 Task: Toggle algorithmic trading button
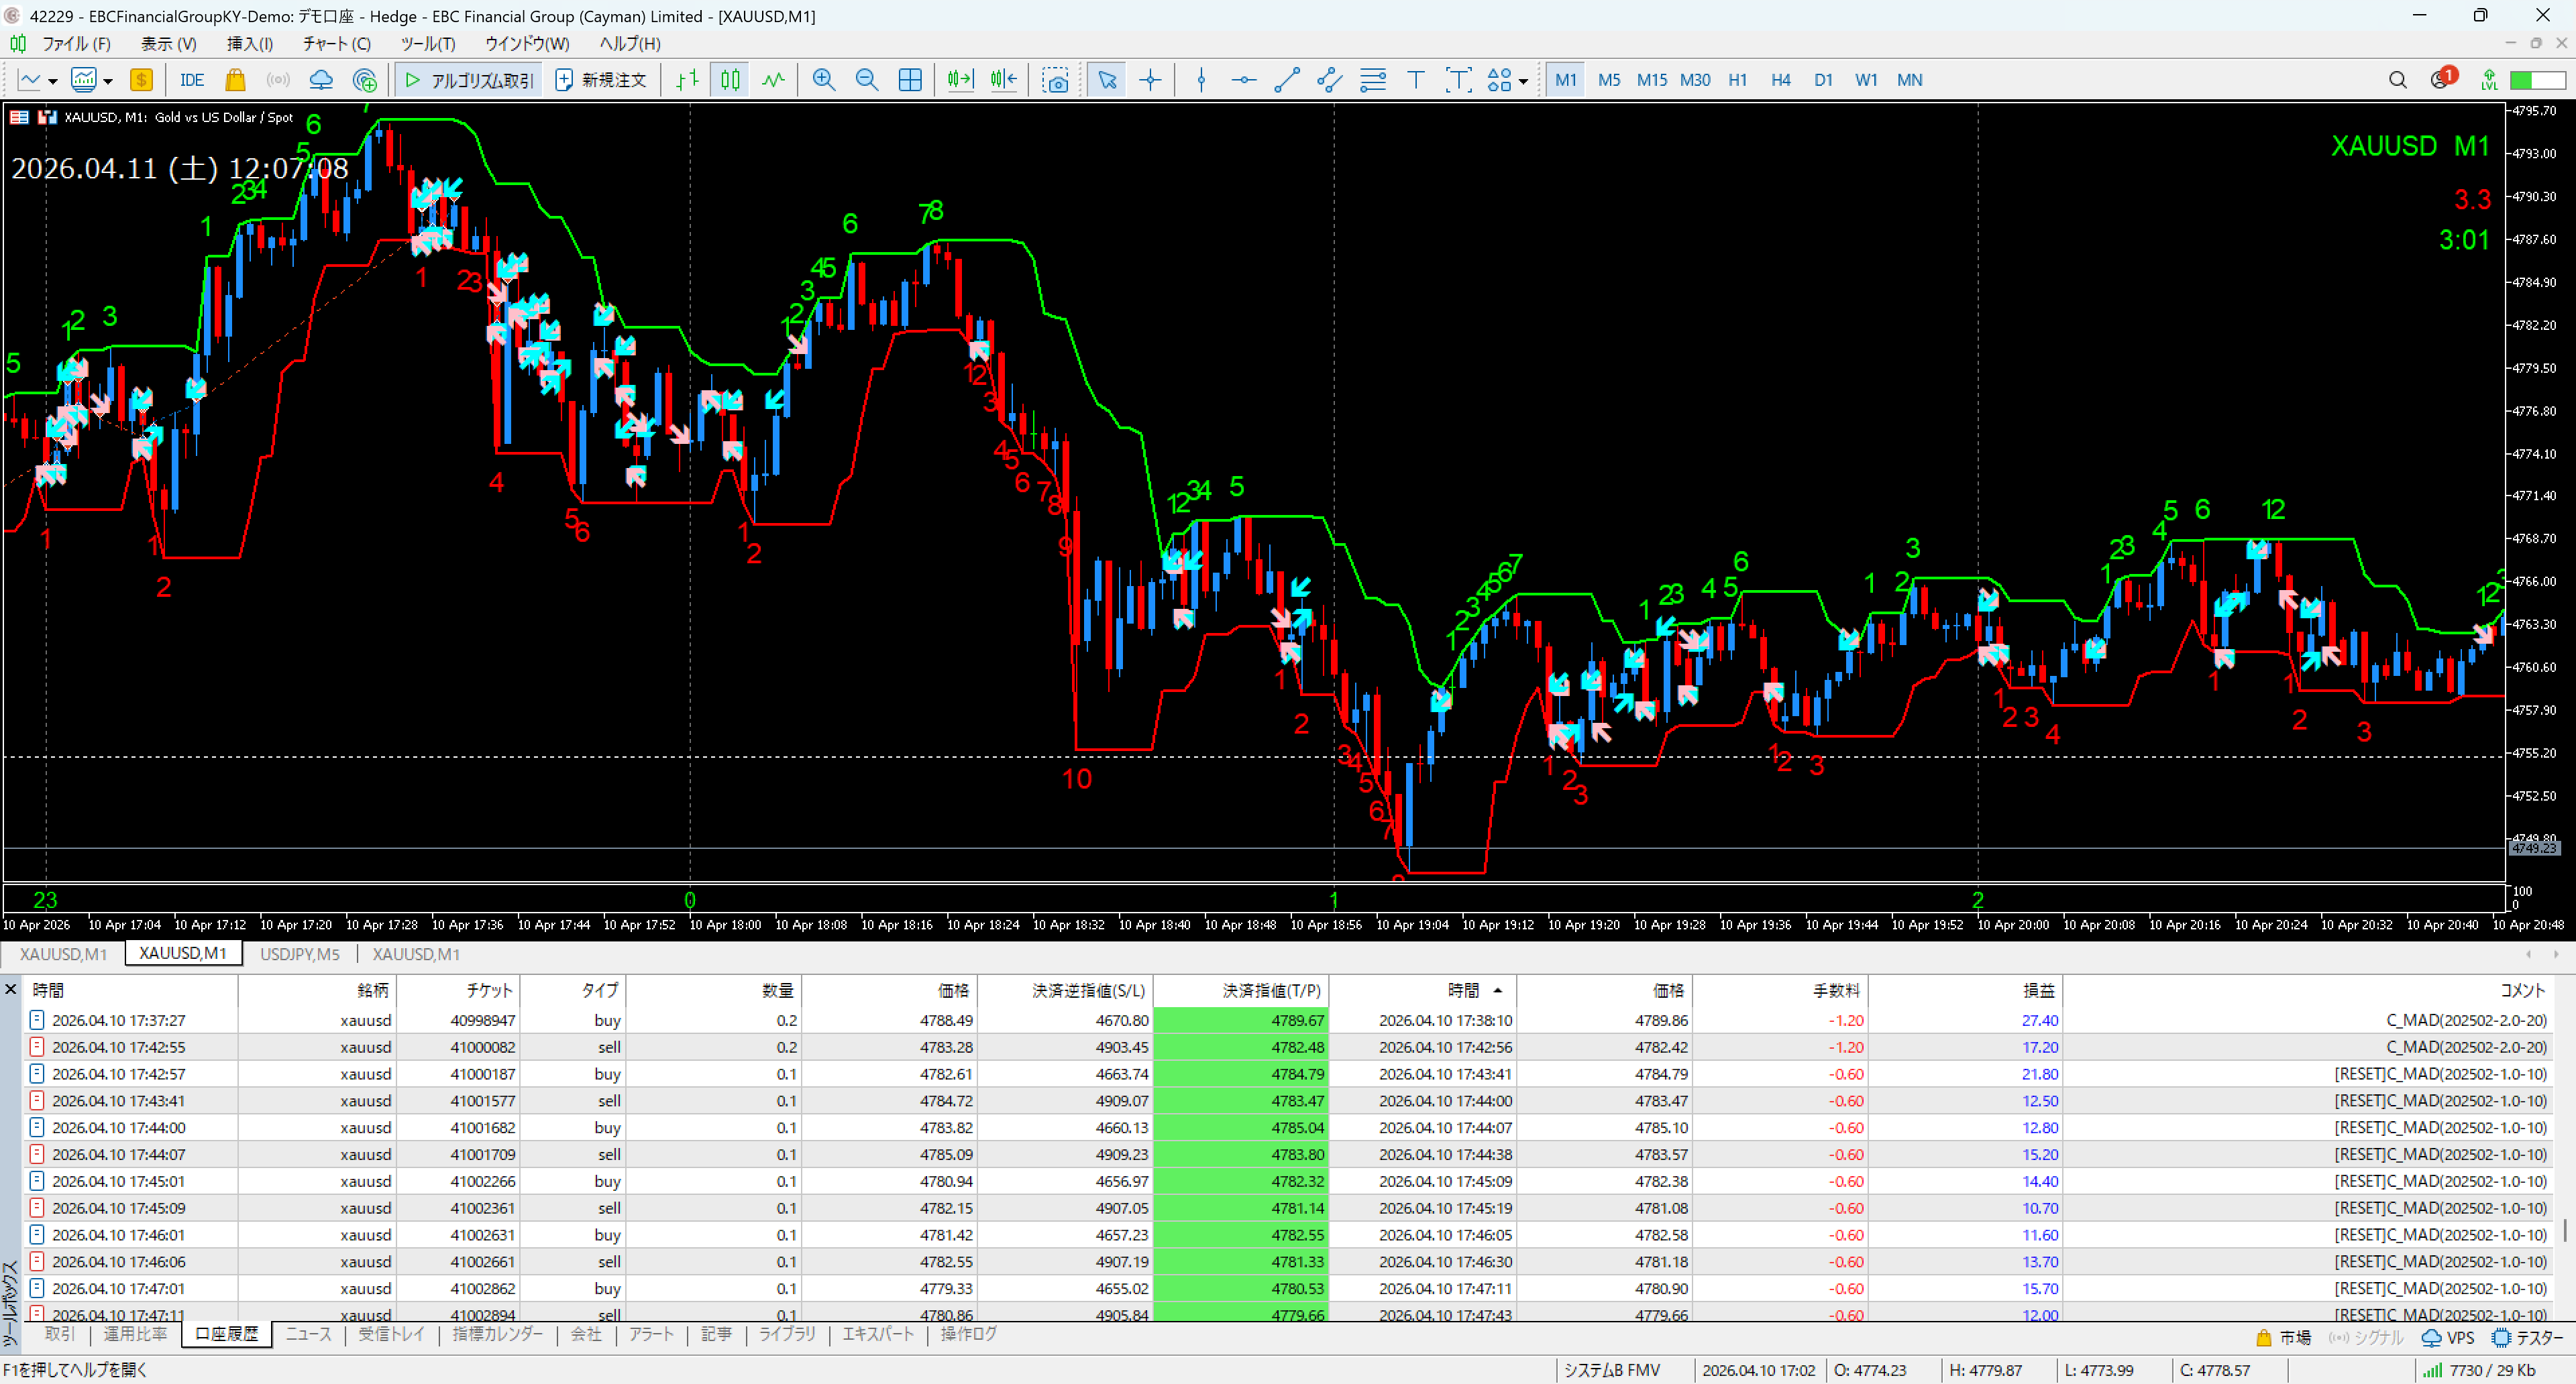469,80
